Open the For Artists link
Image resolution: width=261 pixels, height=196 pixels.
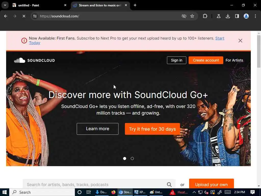tap(234, 60)
